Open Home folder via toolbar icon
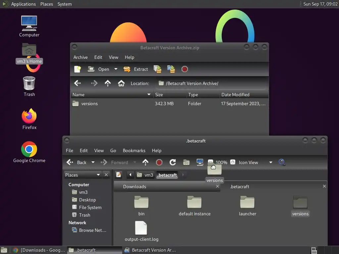The width and height of the screenshot is (339, 254). pos(186,162)
